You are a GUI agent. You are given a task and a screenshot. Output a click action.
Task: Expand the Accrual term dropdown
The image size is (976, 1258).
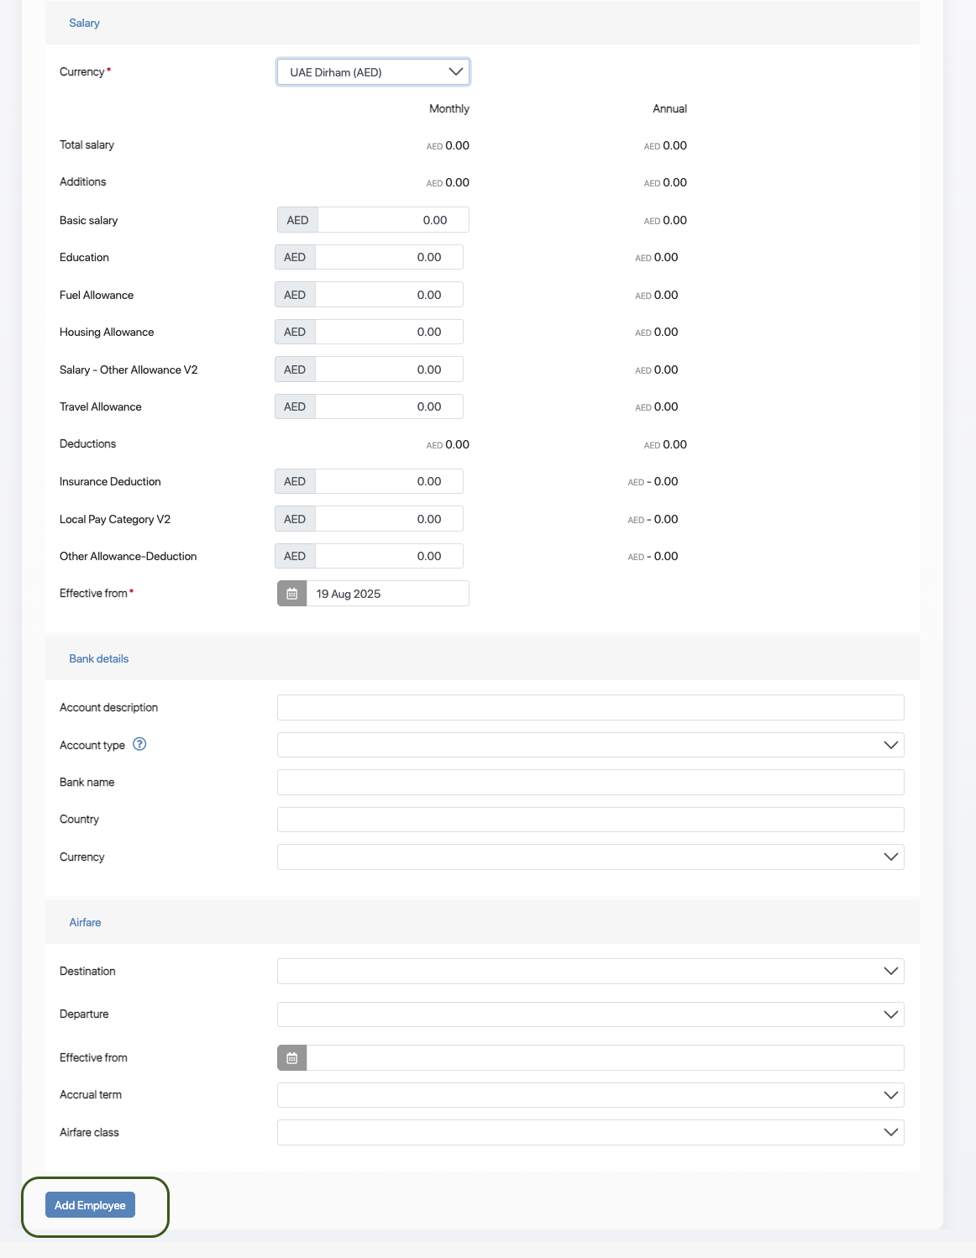[590, 1095]
